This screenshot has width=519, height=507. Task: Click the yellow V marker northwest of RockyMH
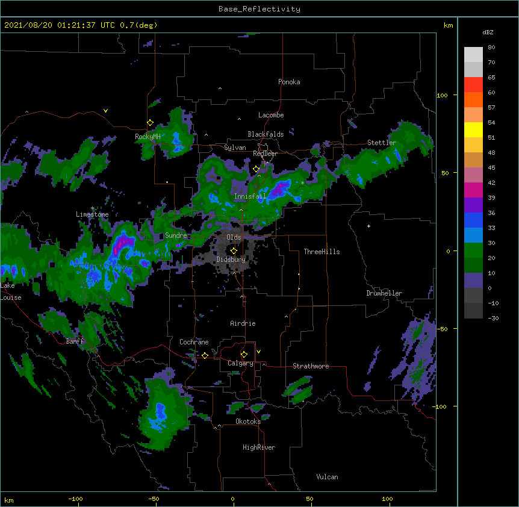105,111
